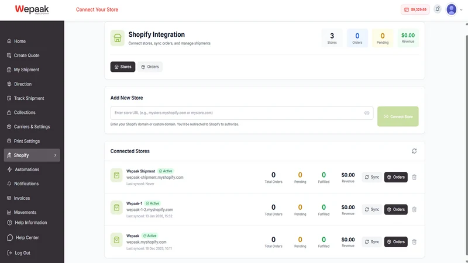Click the Automations lightning icon
468x263 pixels.
[9, 169]
